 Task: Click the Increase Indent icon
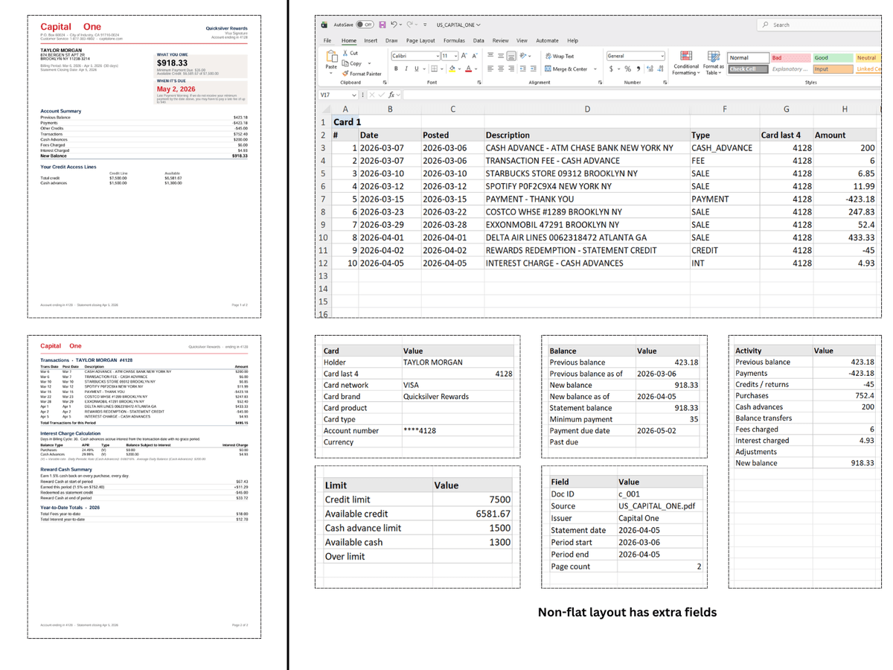click(534, 68)
